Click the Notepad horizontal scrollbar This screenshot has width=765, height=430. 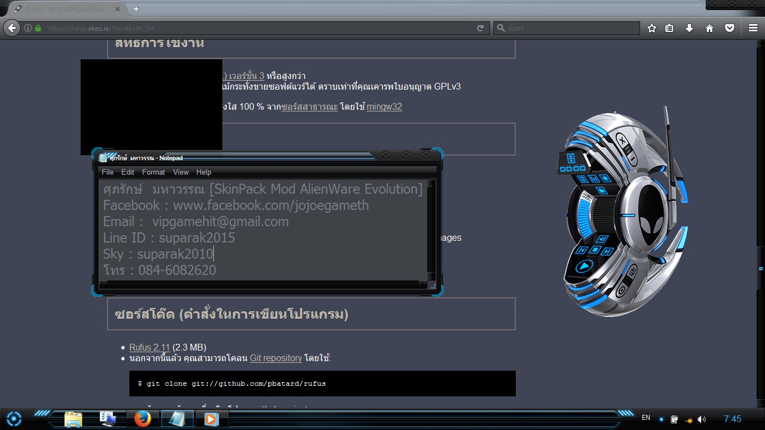tap(263, 284)
